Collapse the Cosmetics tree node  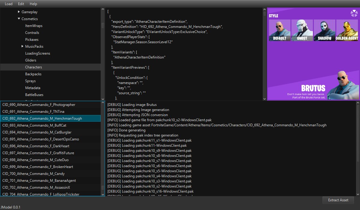19,19
